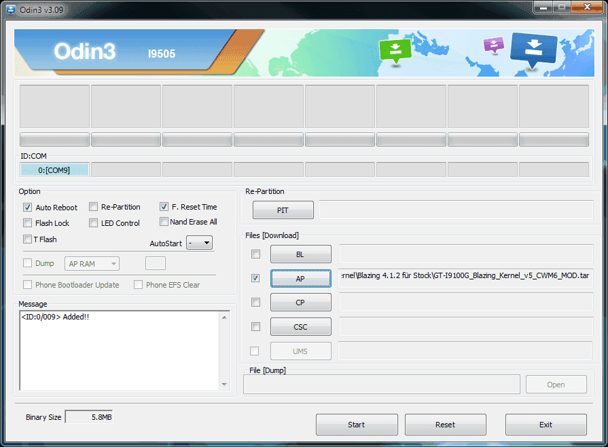The width and height of the screenshot is (608, 447).
Task: Click the BL file browse button
Action: tap(300, 254)
